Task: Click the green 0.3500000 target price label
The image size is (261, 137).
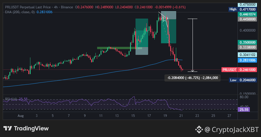Action: [247, 43]
